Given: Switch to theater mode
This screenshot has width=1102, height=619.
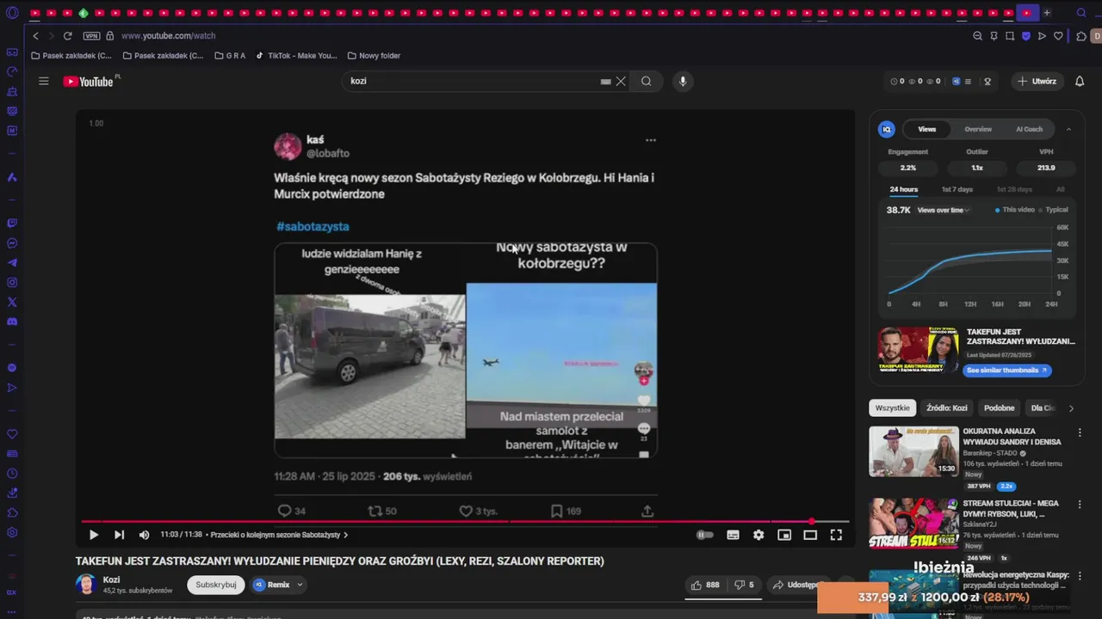Looking at the screenshot, I should [x=810, y=535].
